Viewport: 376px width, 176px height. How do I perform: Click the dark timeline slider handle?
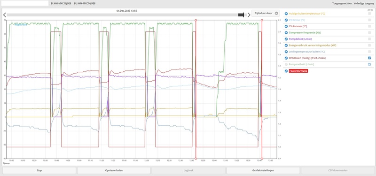point(241,15)
